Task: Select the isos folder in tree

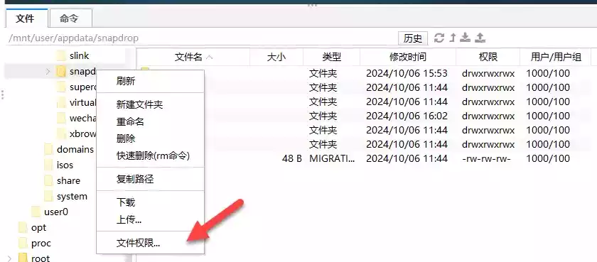Action: pos(65,165)
